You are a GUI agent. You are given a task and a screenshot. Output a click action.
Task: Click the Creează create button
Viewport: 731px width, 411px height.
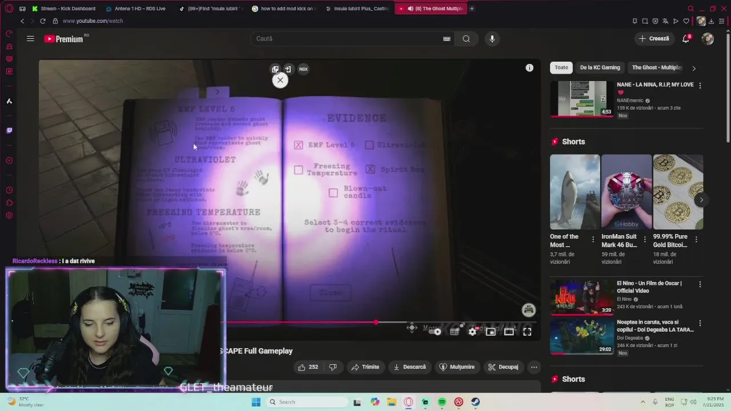coord(654,39)
